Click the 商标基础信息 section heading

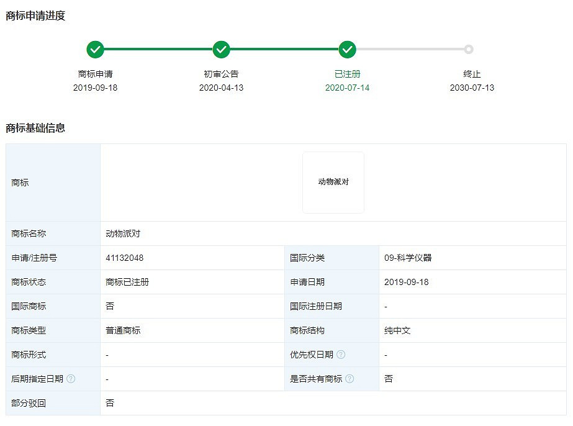click(x=35, y=128)
